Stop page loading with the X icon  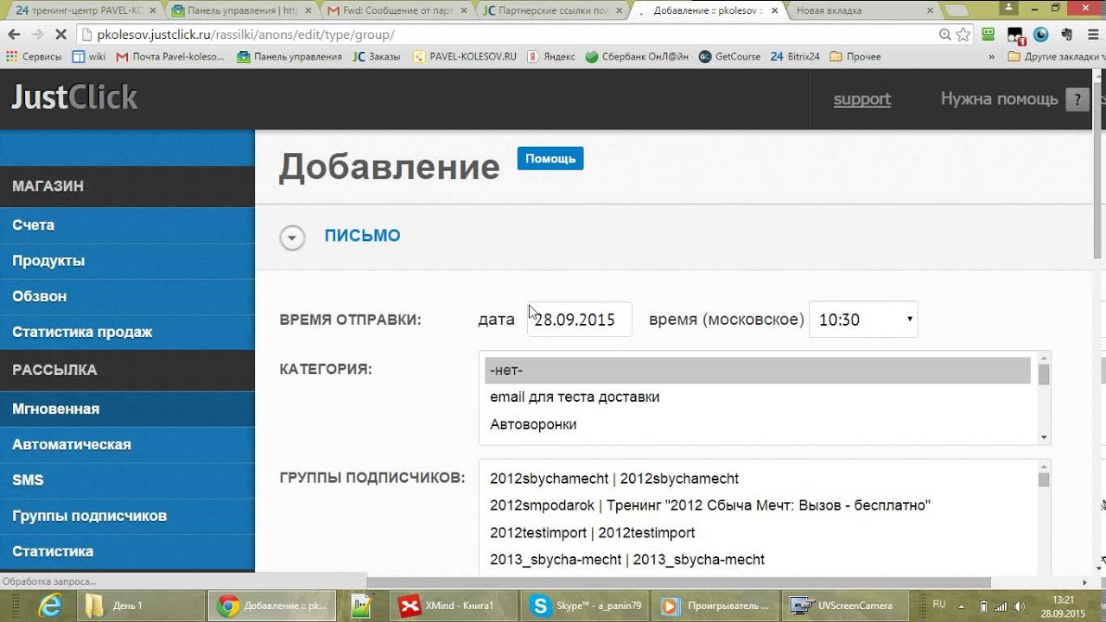tap(60, 35)
